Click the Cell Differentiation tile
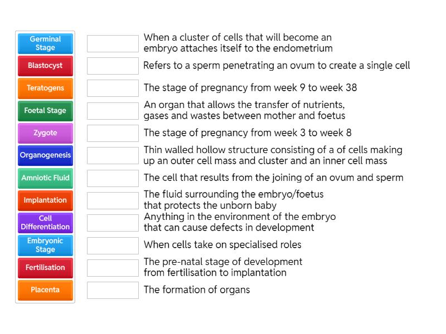446x334 pixels. [45, 223]
